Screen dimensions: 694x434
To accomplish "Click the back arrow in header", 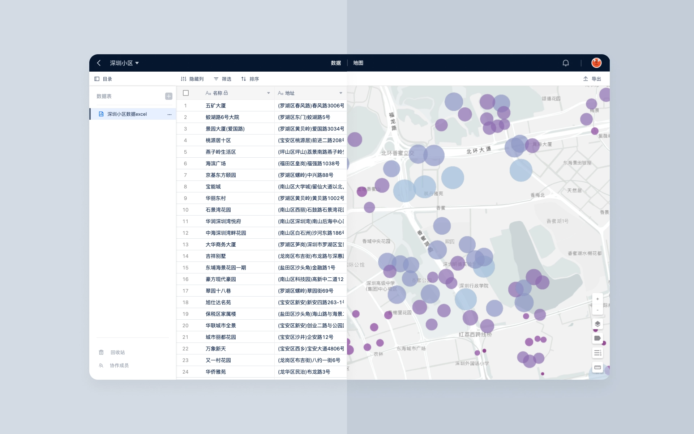I will [x=99, y=63].
